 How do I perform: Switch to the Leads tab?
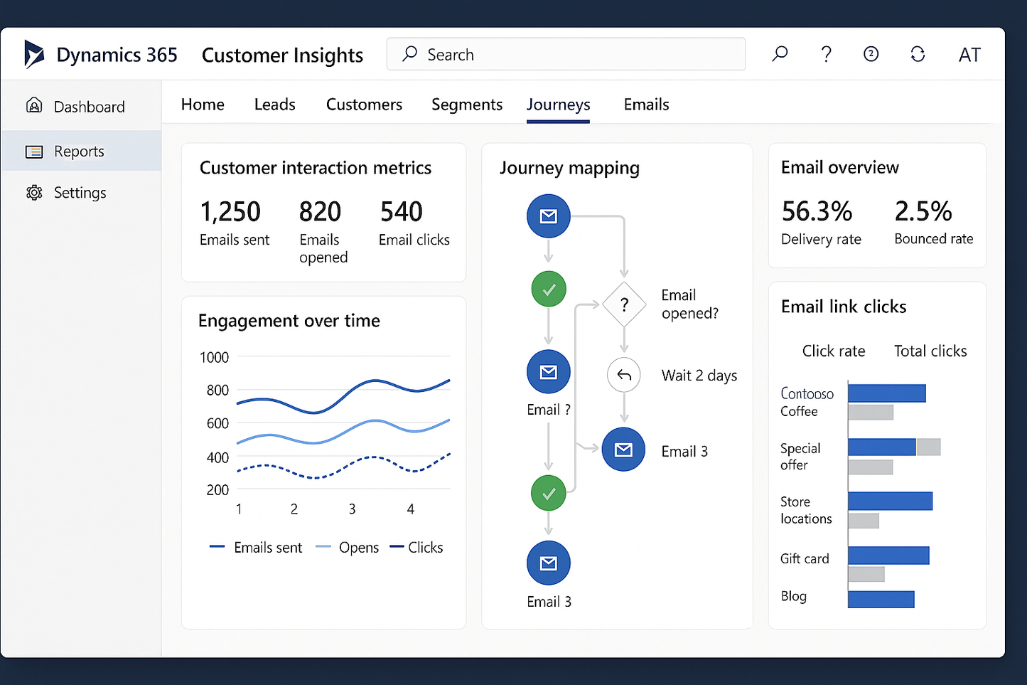pyautogui.click(x=274, y=104)
